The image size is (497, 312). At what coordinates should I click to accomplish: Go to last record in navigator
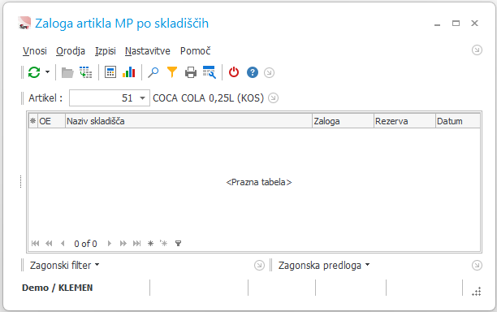pos(137,244)
